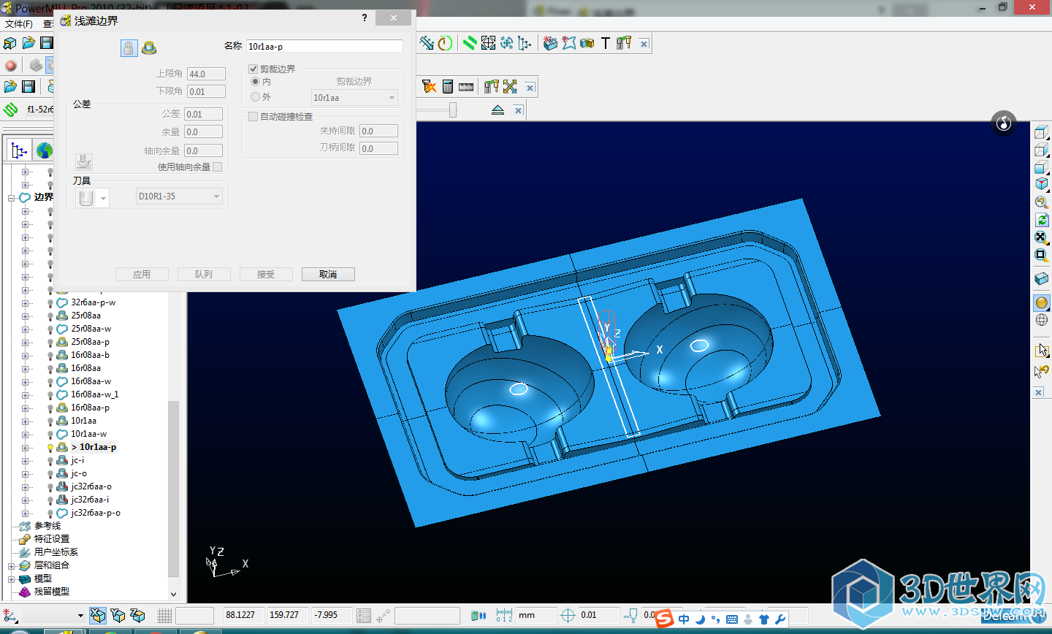Click the calculator icon in second toolbar
The image size is (1052, 634).
tap(448, 87)
